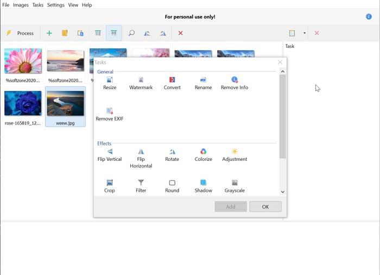Pick the Shadow effect
Image resolution: width=380 pixels, height=275 pixels.
[203, 186]
